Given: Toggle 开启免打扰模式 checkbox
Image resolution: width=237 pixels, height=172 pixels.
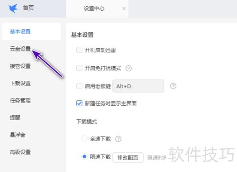Looking at the screenshot, I should [x=79, y=68].
